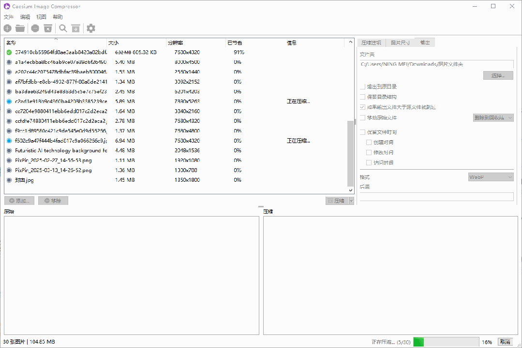This screenshot has height=348, width=522.
Task: Open settings gear icon in toolbar
Action: coord(91,29)
